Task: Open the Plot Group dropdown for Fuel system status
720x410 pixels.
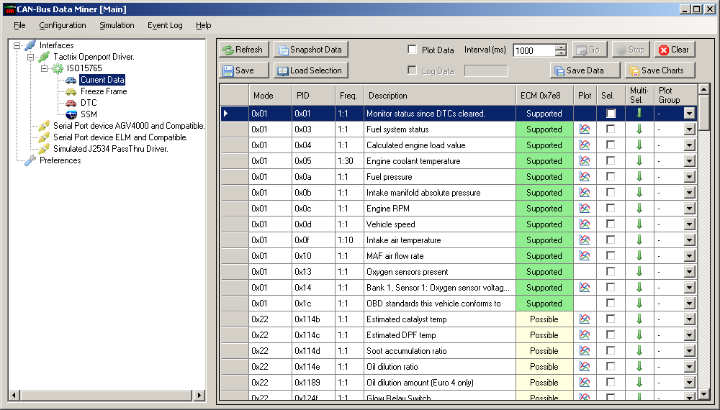Action: (689, 129)
